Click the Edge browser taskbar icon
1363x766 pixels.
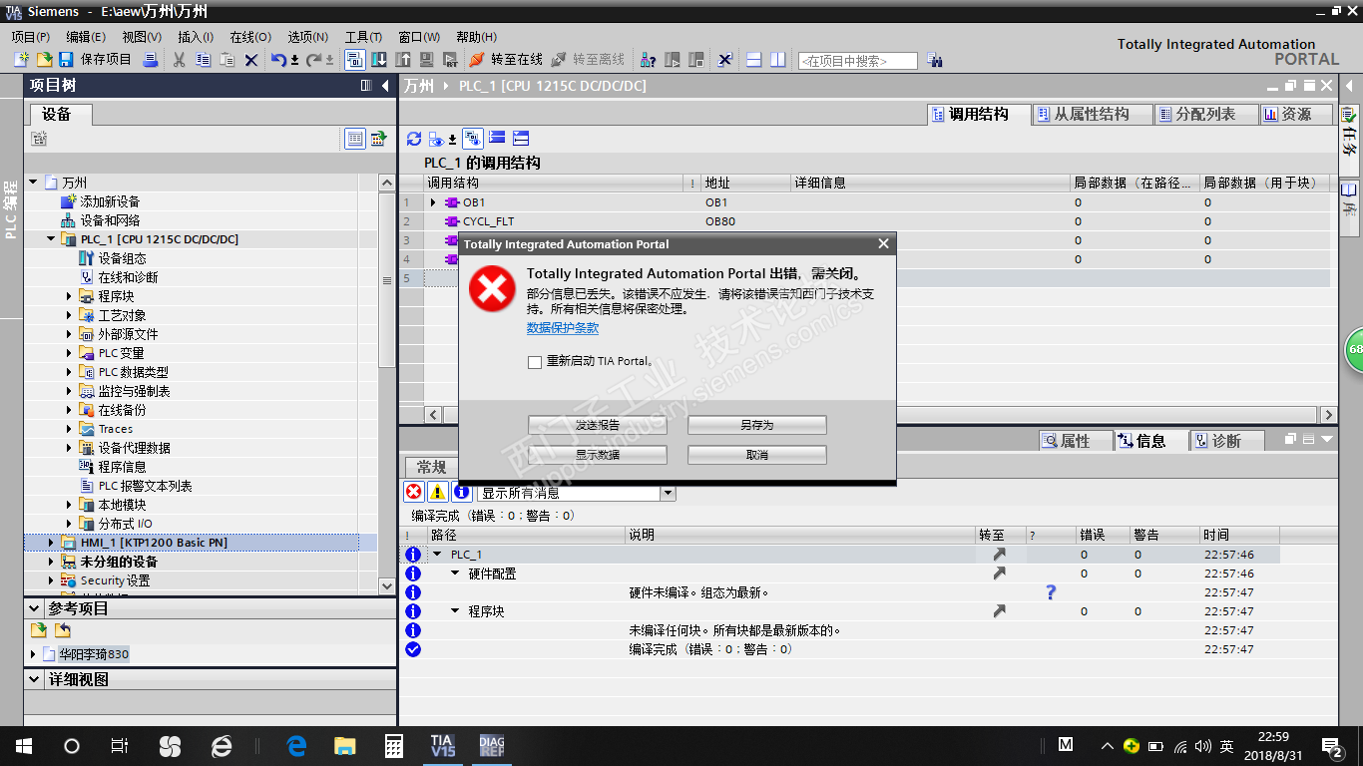click(x=296, y=745)
